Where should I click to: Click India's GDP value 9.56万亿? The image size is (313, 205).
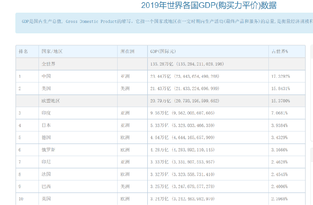182,113
